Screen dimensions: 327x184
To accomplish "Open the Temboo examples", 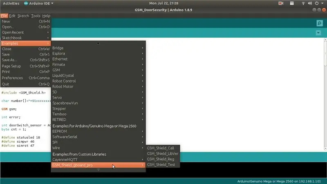I will [x=98, y=114].
